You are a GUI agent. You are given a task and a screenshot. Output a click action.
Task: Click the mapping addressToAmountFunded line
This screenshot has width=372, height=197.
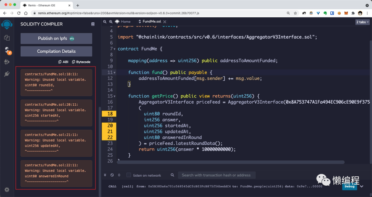(203, 61)
